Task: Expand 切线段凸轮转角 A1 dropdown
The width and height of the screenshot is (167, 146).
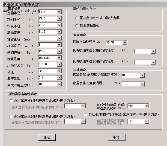Action: click(125, 43)
